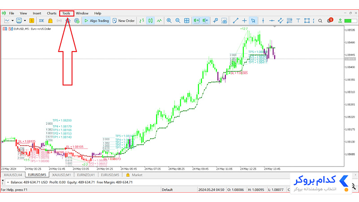
Task: Switch to the XAUUSD,H4 chart tab
Action: (x=13, y=175)
